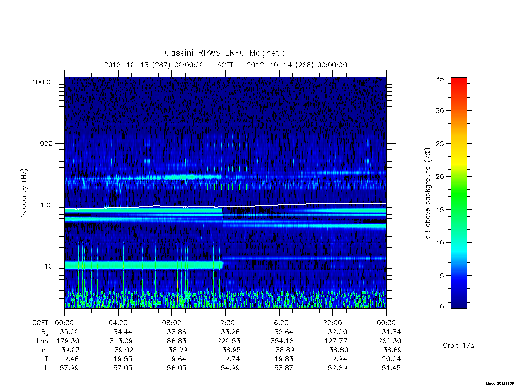The width and height of the screenshot is (515, 386).
Task: Click the Rs value "32.00"
Action: (337, 332)
